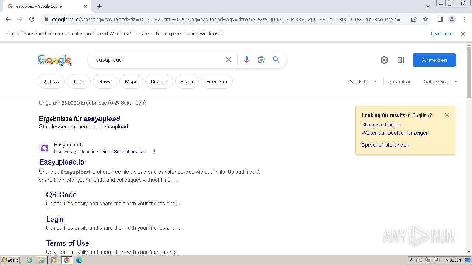Close the English results prompt box
The height and width of the screenshot is (265, 472).
pos(447,115)
